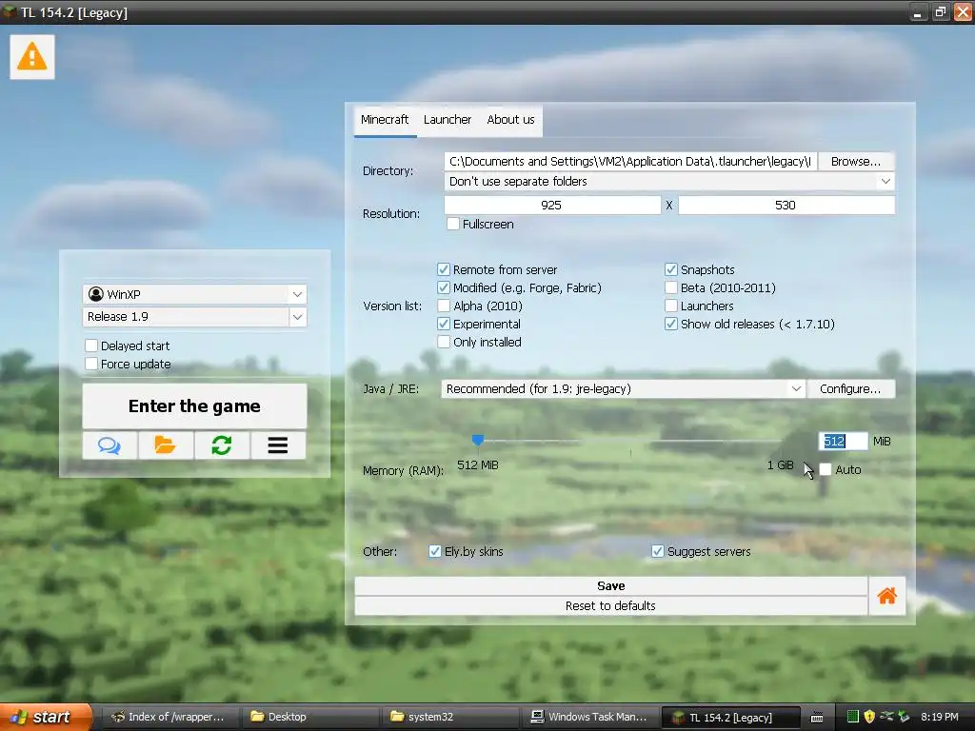This screenshot has width=975, height=731.
Task: Click Enter the game button
Action: (194, 405)
